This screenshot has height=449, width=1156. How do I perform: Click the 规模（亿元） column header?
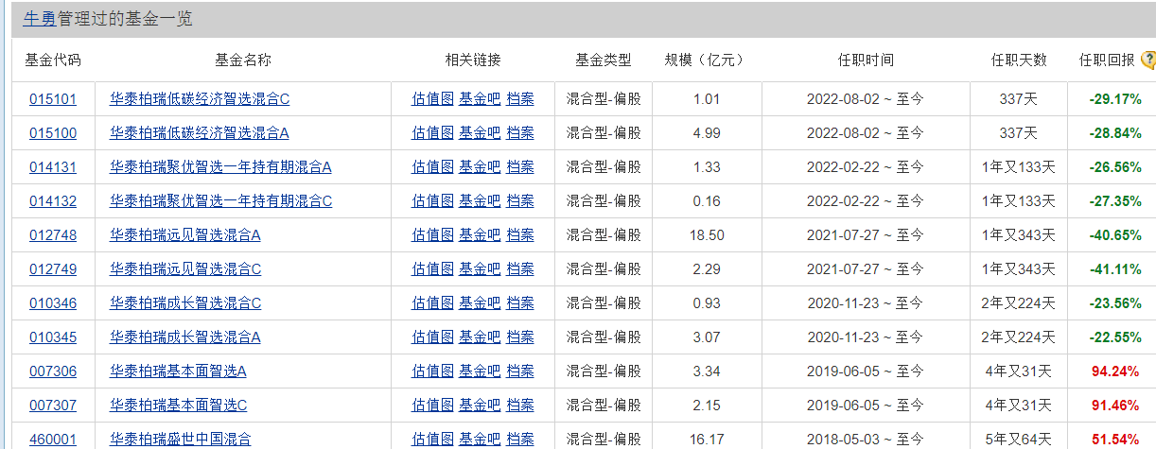(705, 60)
